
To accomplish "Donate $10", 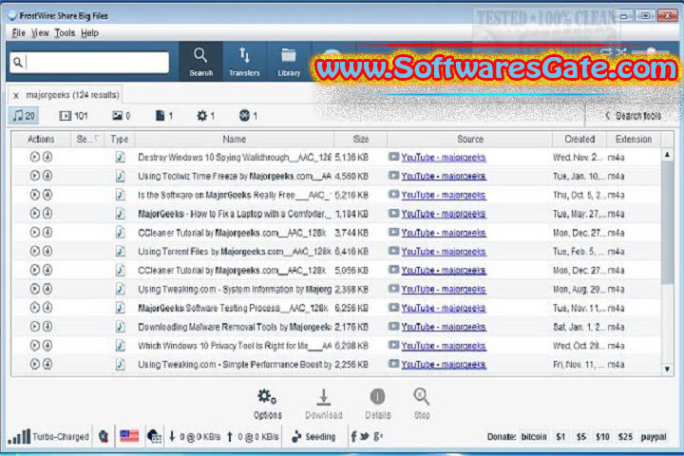I will click(602, 437).
